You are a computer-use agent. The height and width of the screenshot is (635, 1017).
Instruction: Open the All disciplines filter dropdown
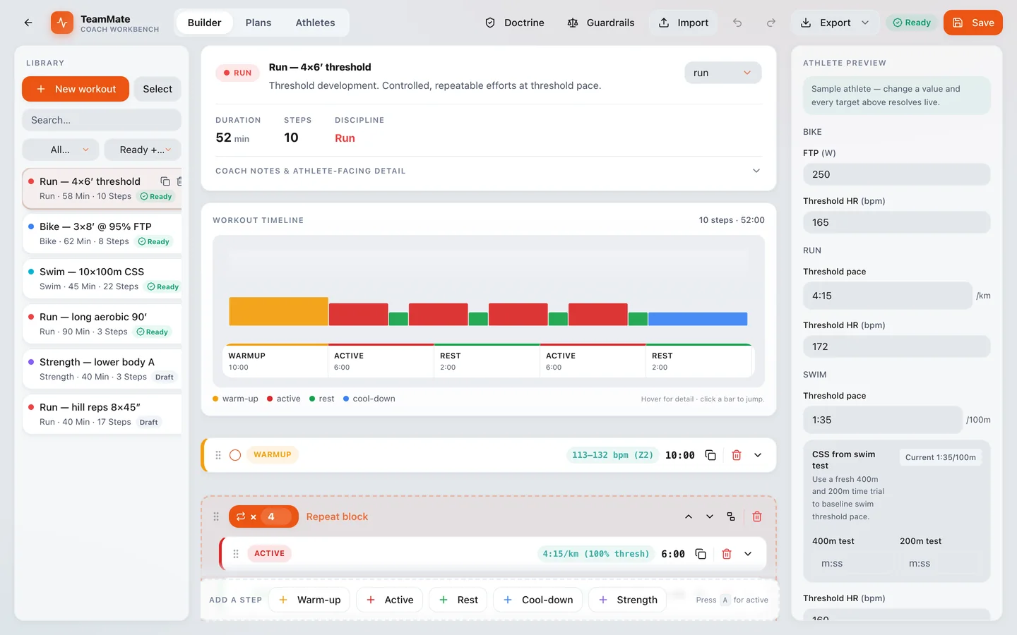(60, 150)
